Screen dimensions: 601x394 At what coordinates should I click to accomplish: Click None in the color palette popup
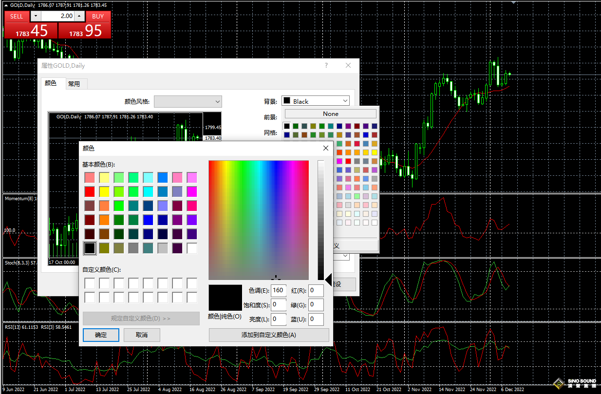331,113
